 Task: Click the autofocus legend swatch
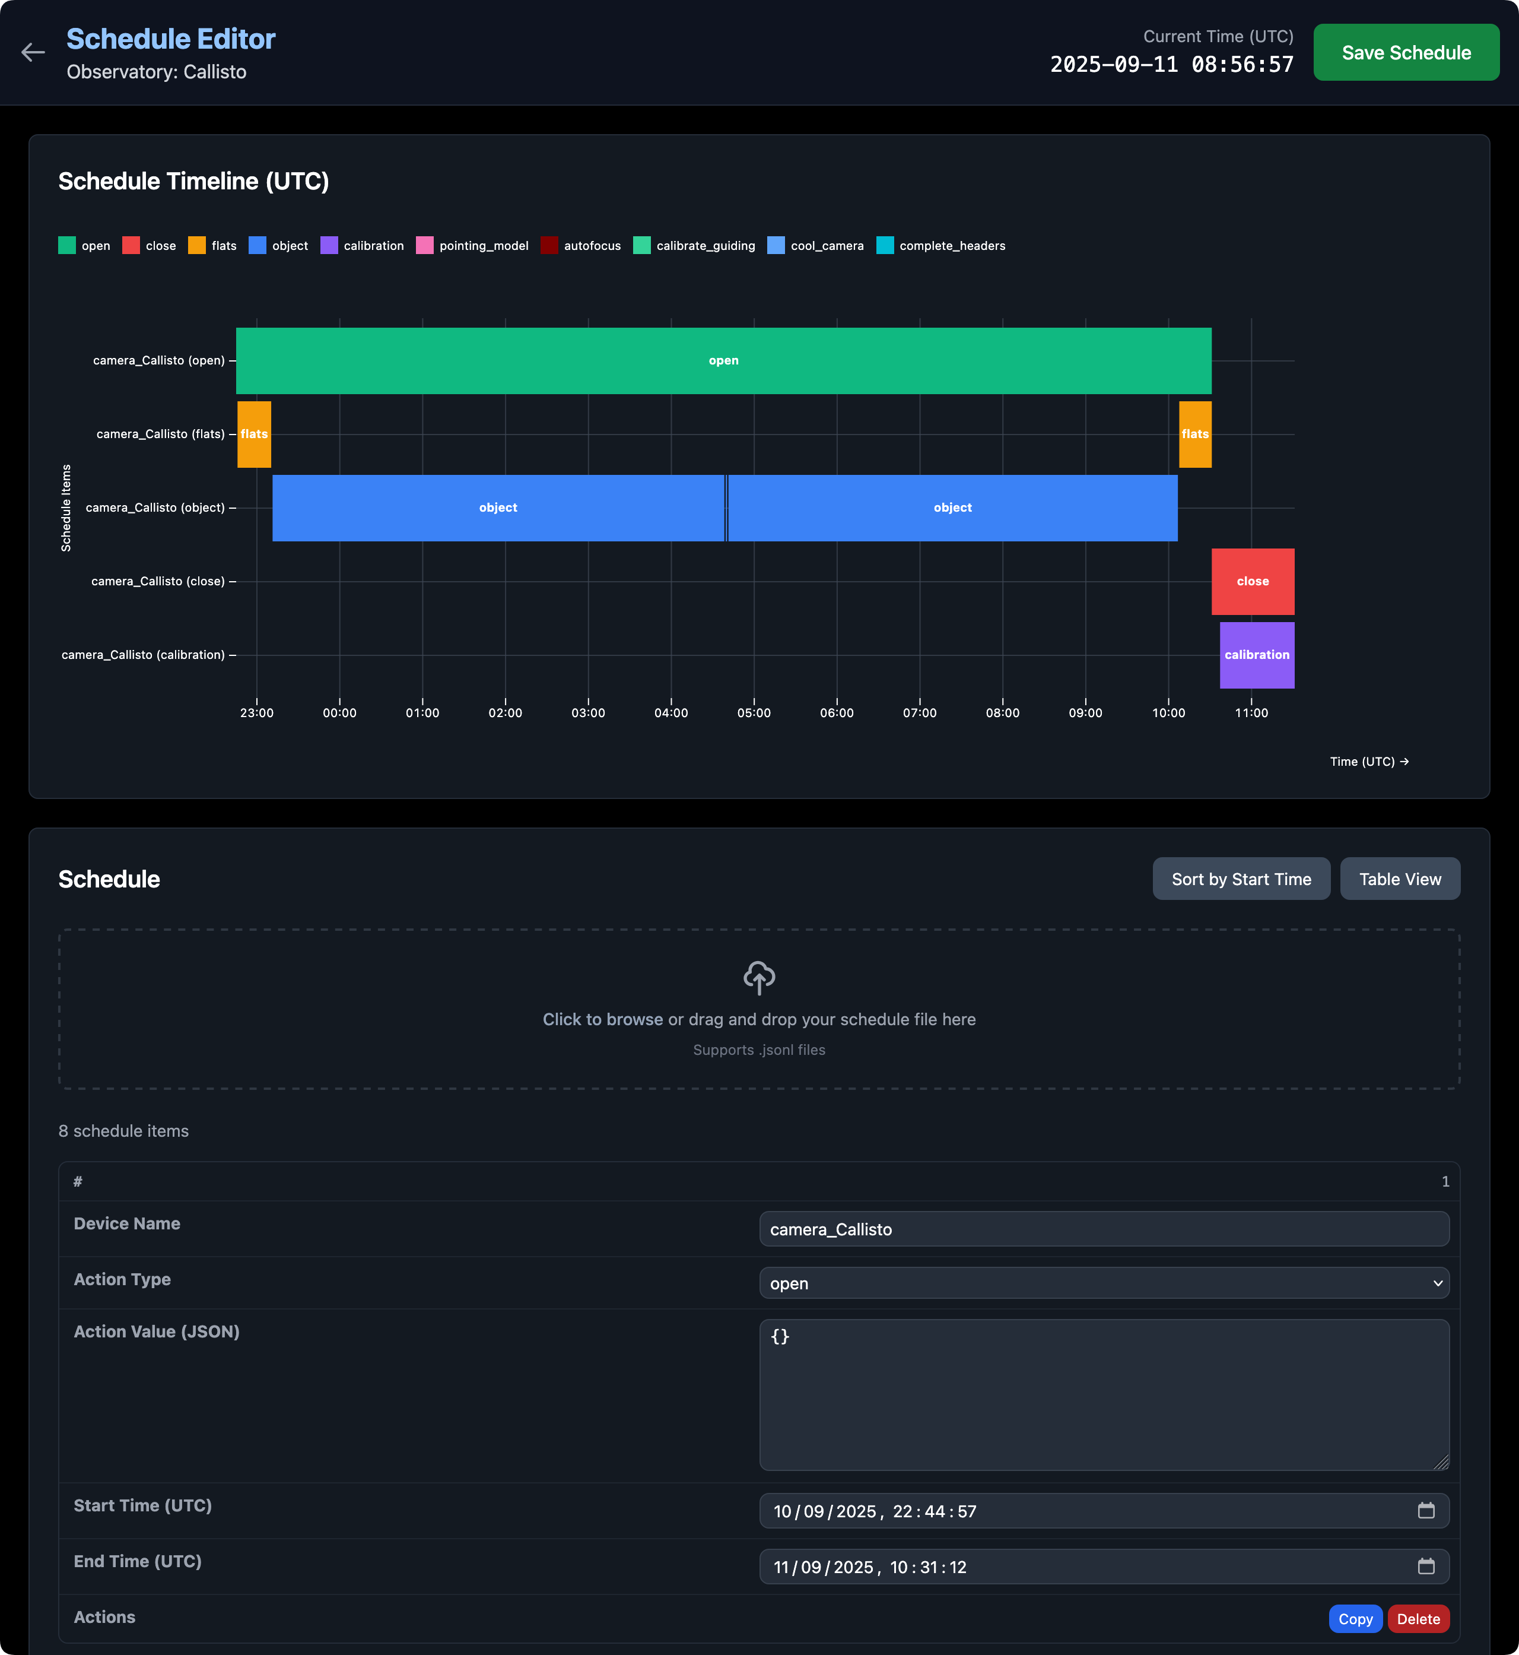549,246
